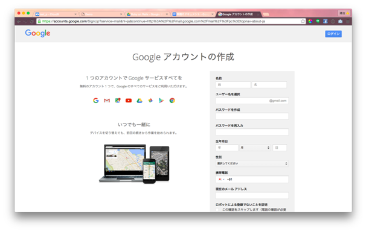Open a new tab with the new-tab button

click(266, 14)
